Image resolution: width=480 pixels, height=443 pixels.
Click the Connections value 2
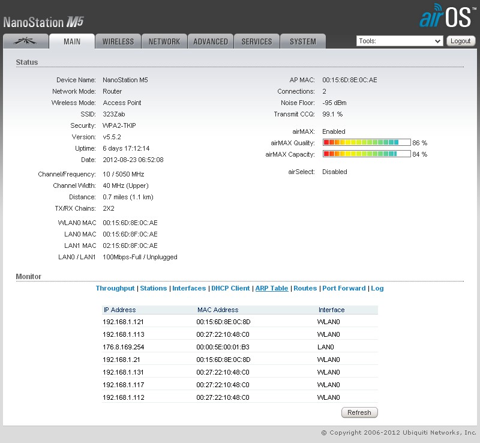click(324, 91)
